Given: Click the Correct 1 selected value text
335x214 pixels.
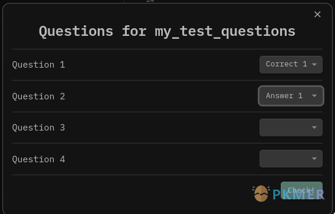Looking at the screenshot, I should pos(286,64).
